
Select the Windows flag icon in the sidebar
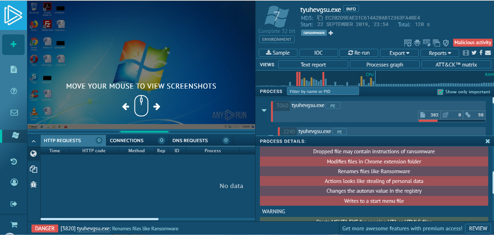coord(15,135)
